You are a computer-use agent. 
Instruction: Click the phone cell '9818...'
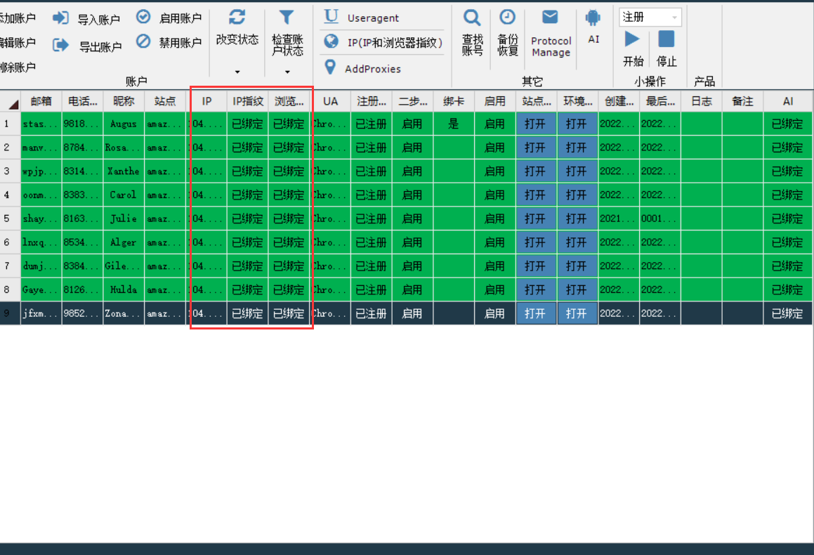pyautogui.click(x=83, y=124)
